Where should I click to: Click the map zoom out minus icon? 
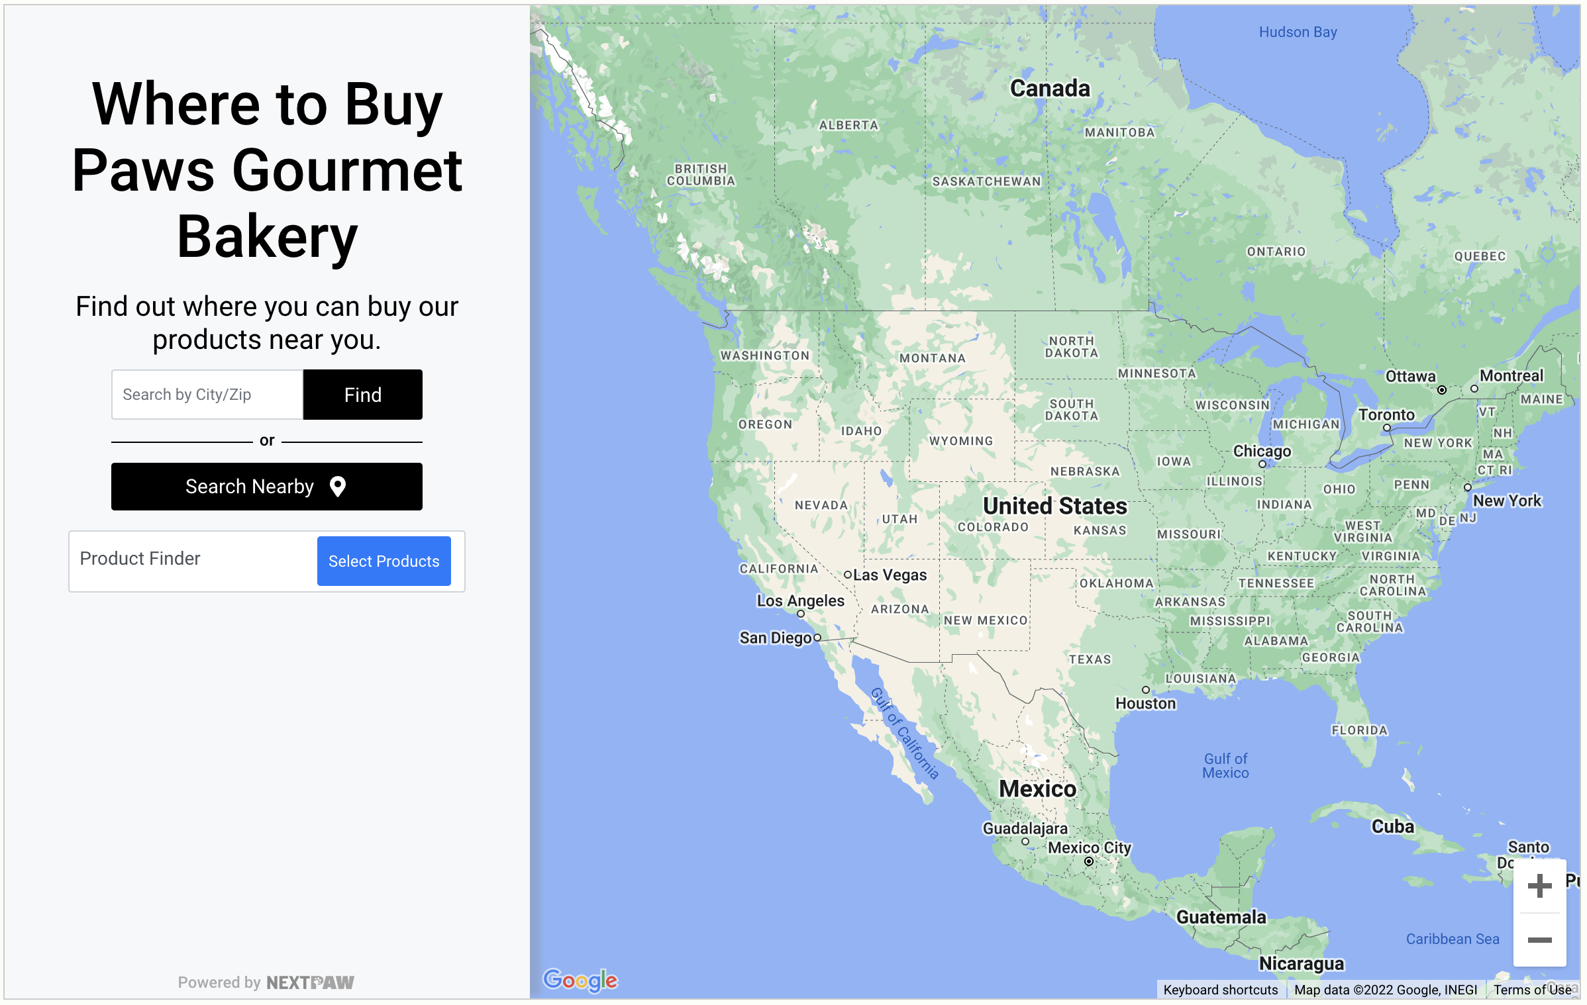pos(1539,940)
